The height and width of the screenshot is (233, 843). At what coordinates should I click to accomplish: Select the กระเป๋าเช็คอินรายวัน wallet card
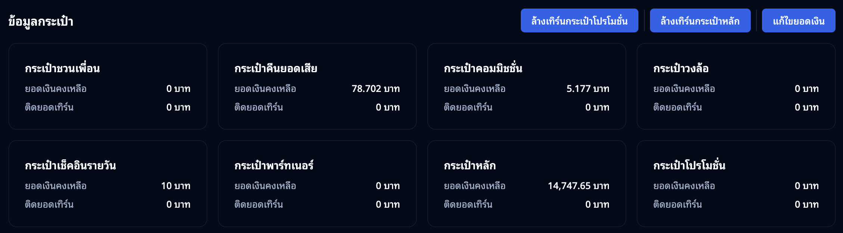[108, 183]
